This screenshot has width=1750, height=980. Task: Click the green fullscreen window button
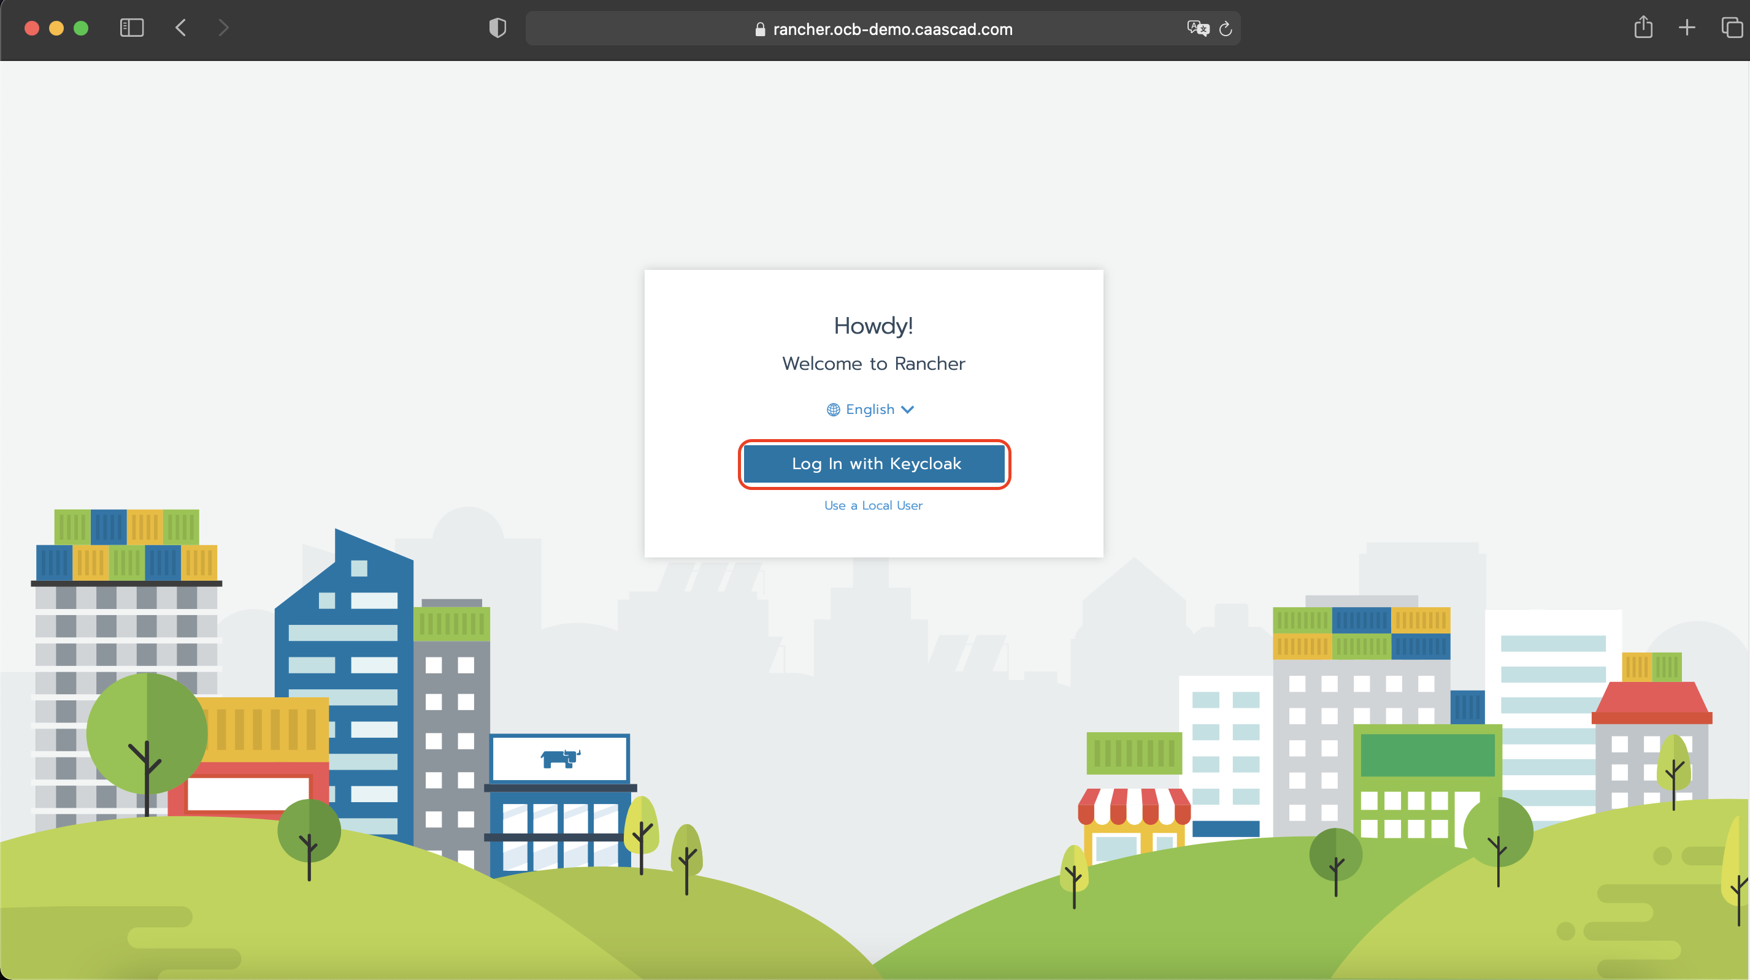coord(81,28)
